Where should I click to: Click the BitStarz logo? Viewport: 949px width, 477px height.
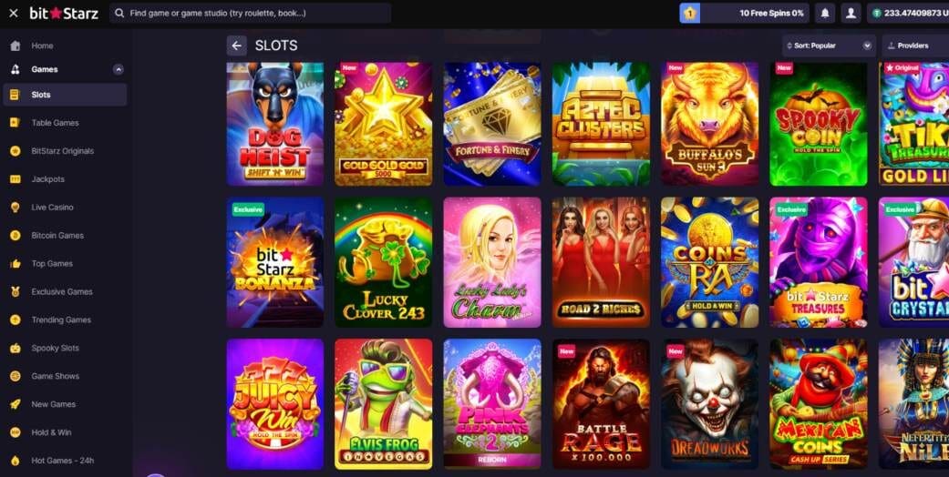pyautogui.click(x=64, y=13)
